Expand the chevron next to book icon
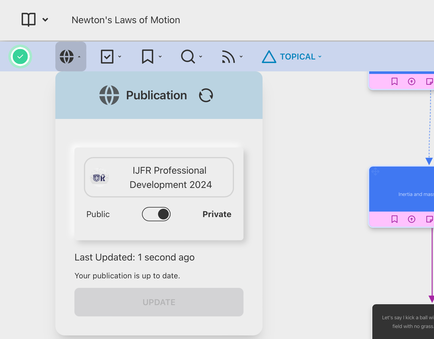 pos(45,20)
